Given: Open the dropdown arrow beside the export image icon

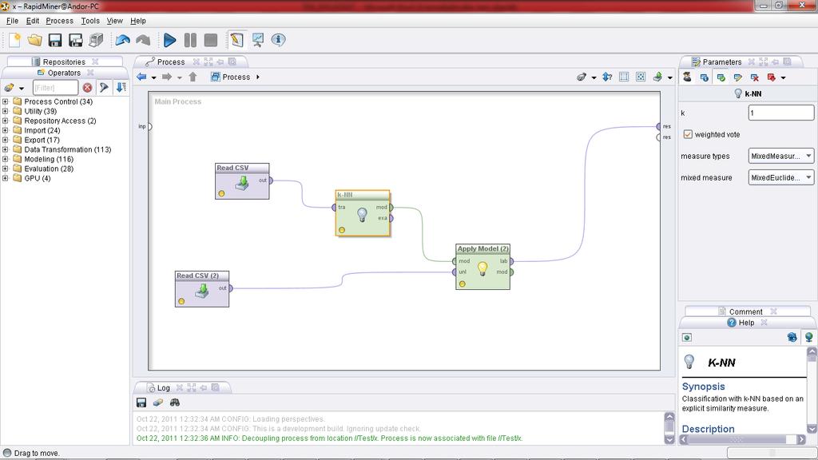Looking at the screenshot, I should pyautogui.click(x=670, y=77).
